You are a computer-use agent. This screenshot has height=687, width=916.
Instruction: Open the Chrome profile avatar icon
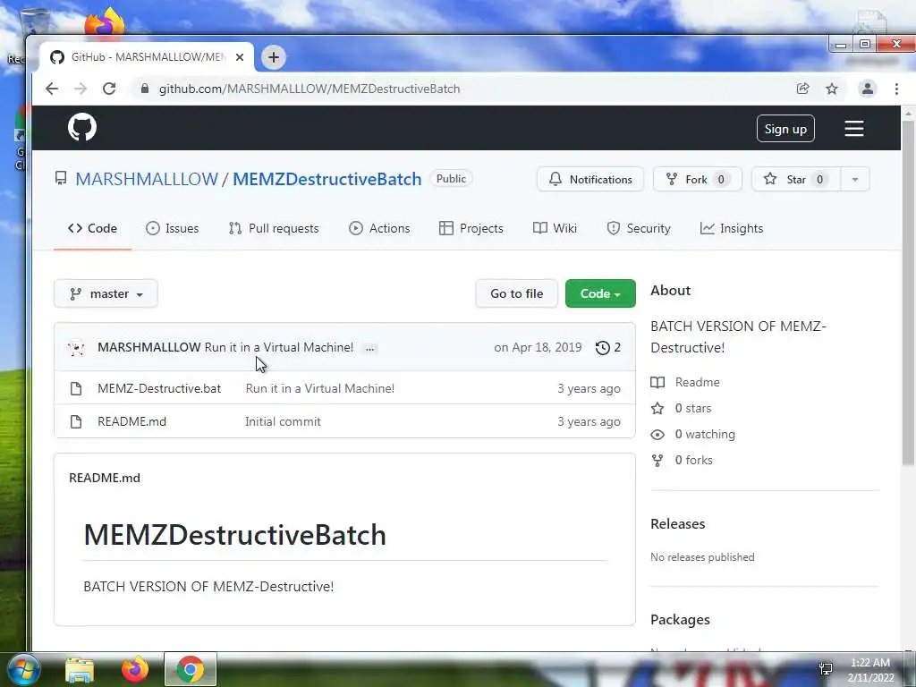pyautogui.click(x=868, y=89)
